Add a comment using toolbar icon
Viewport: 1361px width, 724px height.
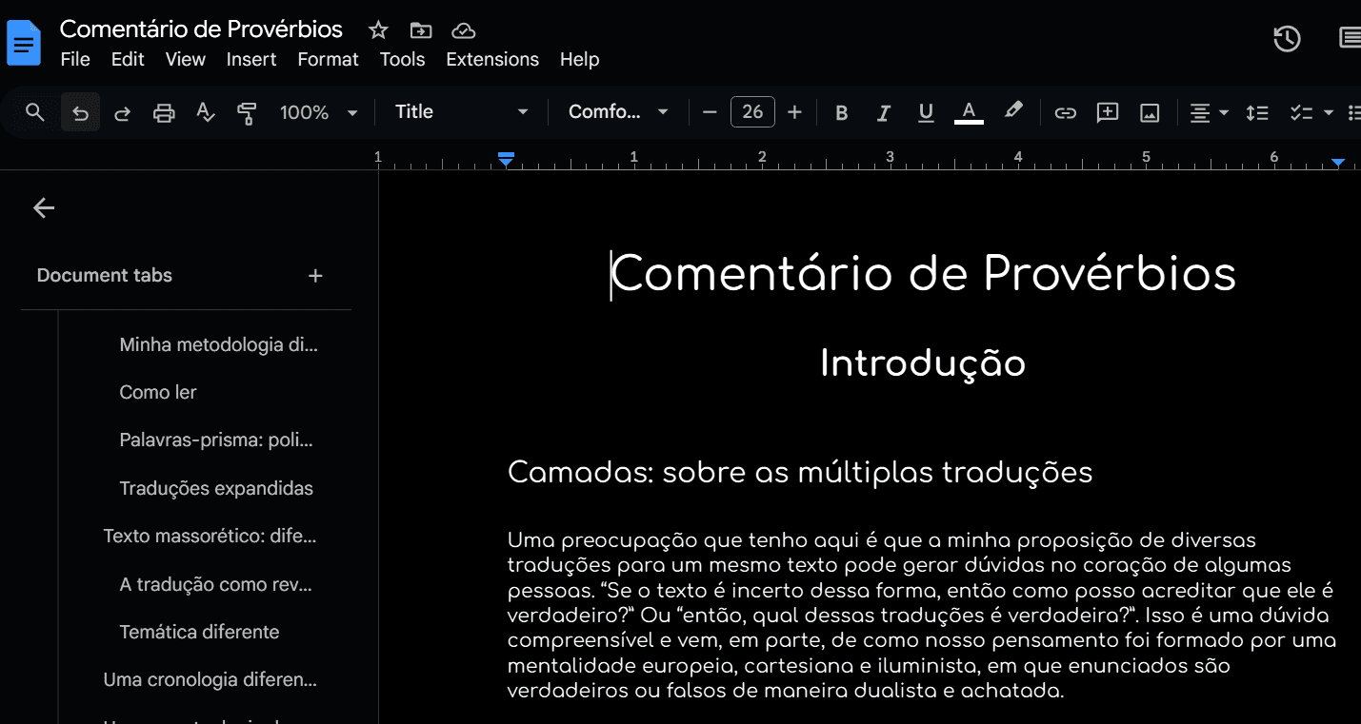(x=1107, y=113)
